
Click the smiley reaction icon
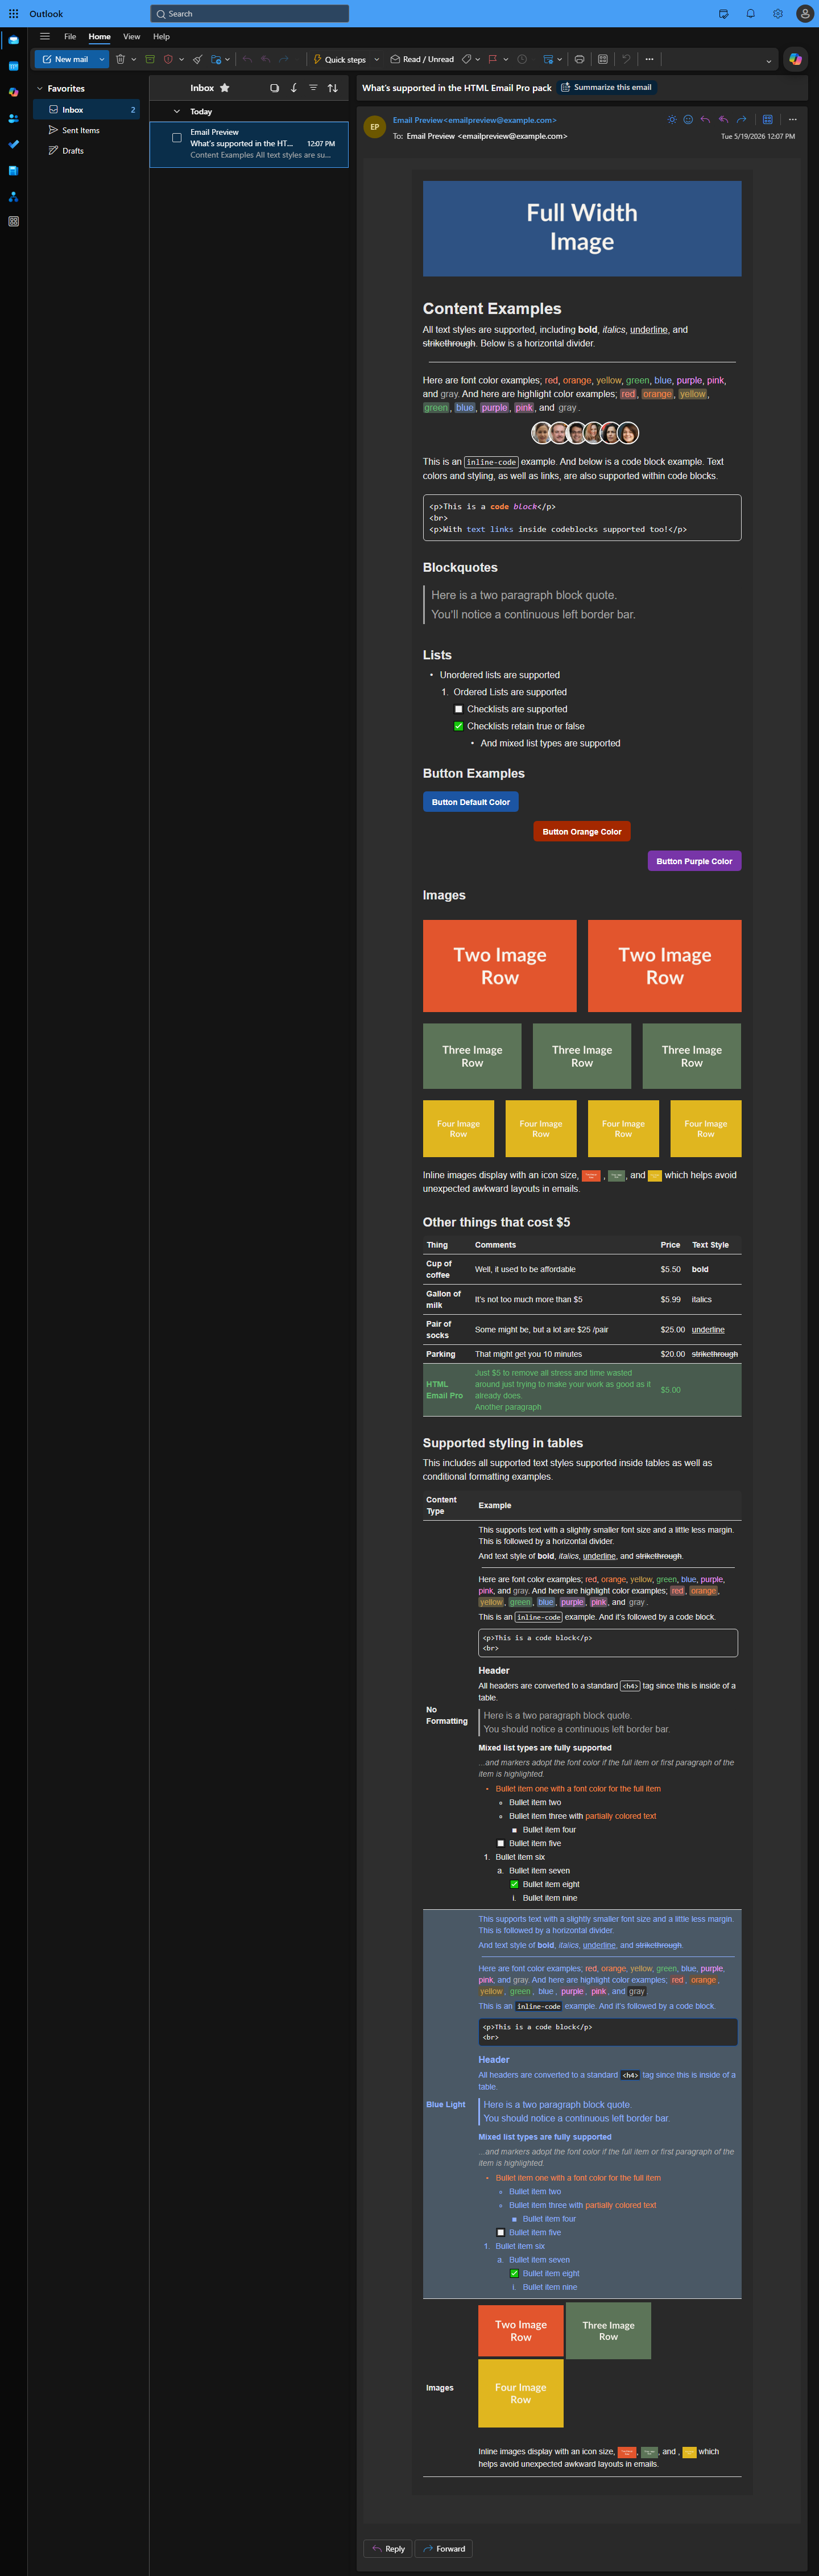688,120
